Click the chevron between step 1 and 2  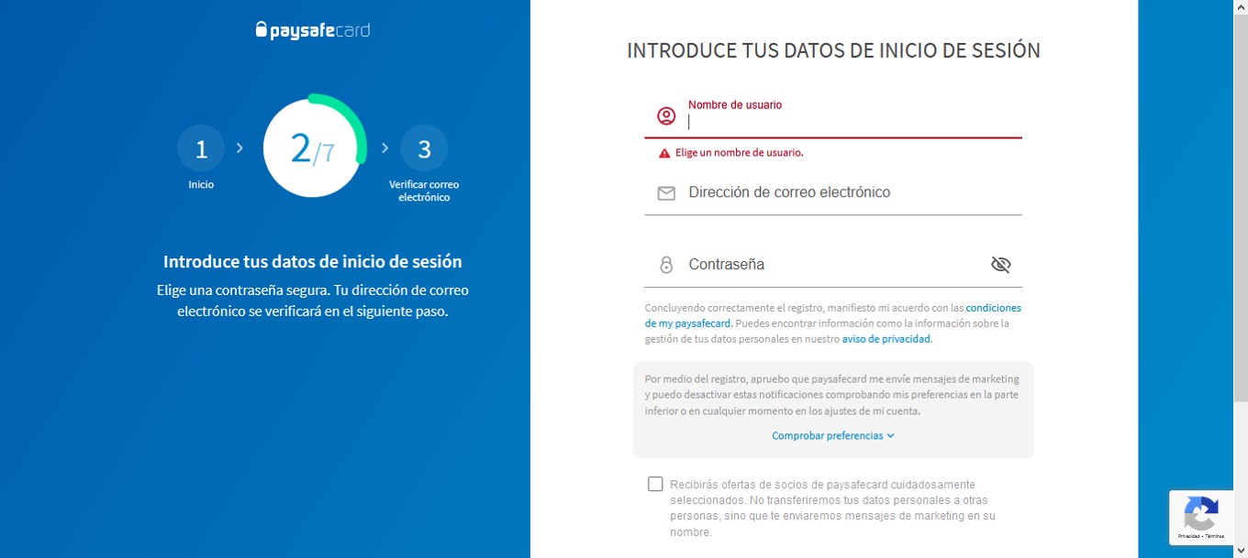point(240,148)
